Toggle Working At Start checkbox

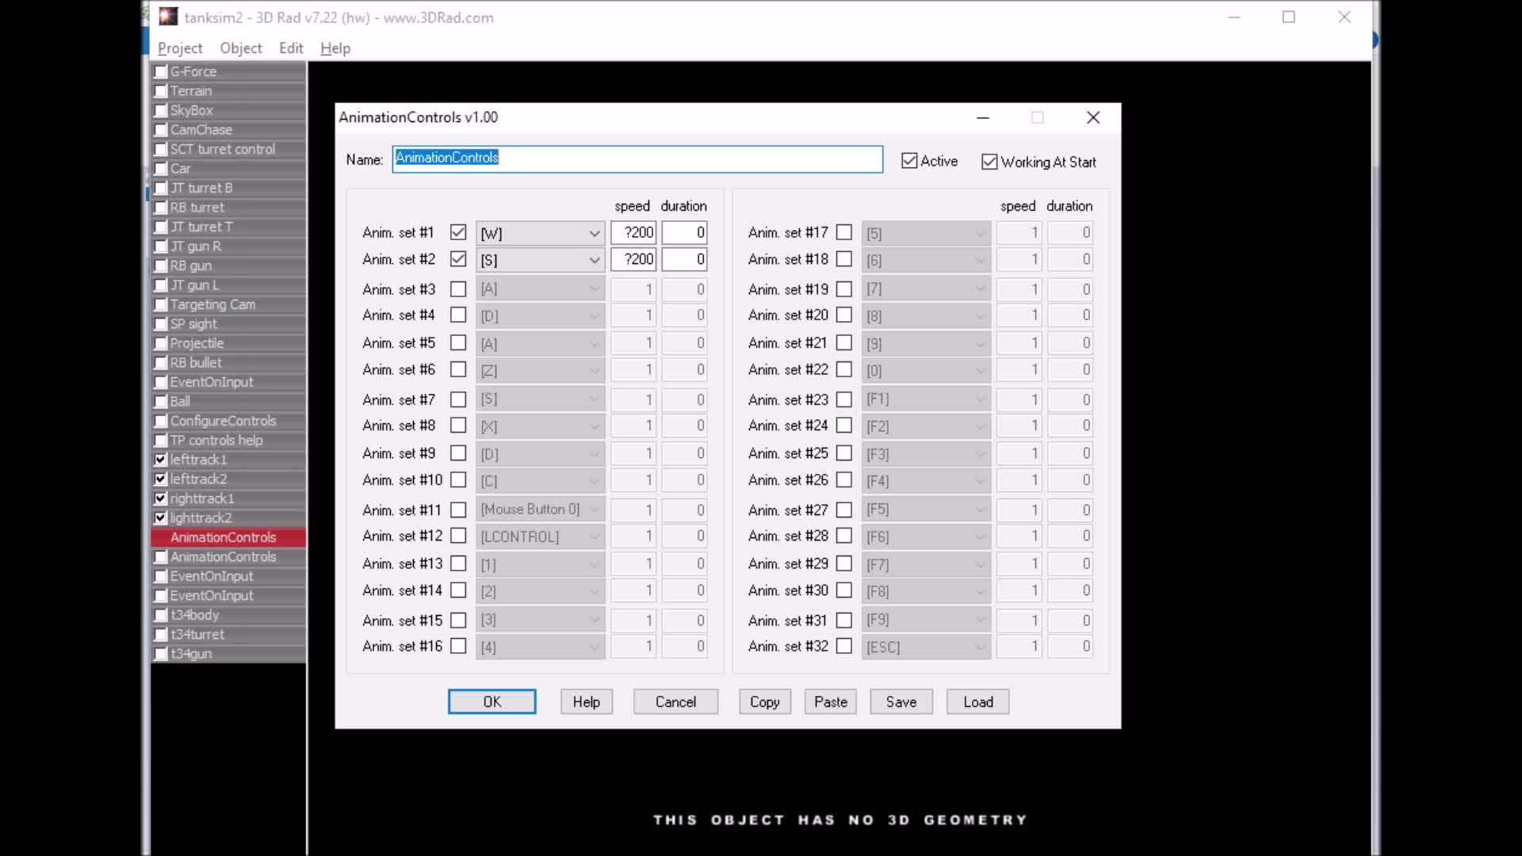click(x=989, y=162)
